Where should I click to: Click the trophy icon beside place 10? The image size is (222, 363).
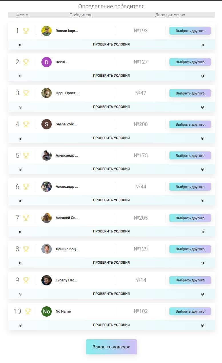tap(28, 311)
